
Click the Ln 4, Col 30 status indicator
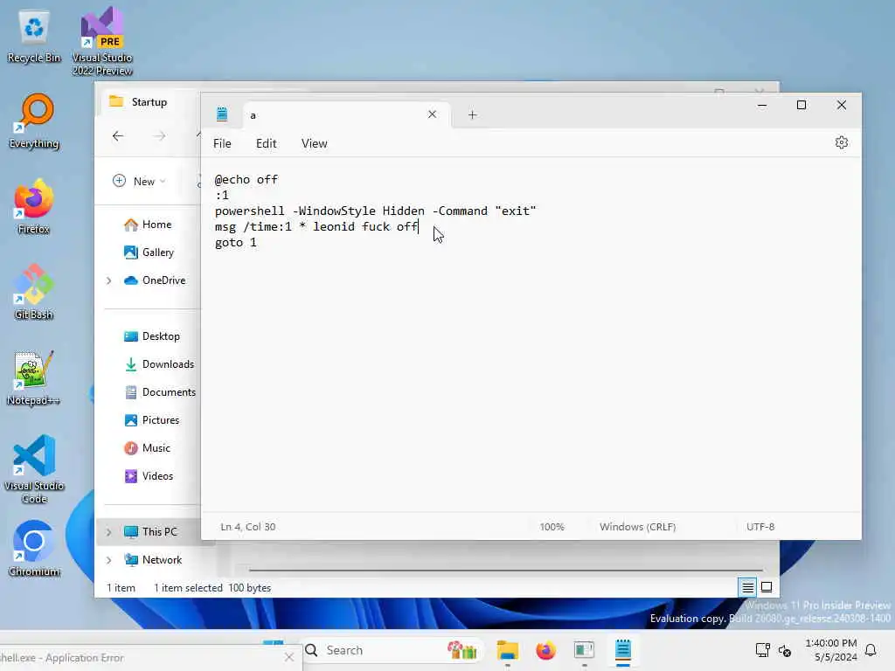click(x=247, y=527)
